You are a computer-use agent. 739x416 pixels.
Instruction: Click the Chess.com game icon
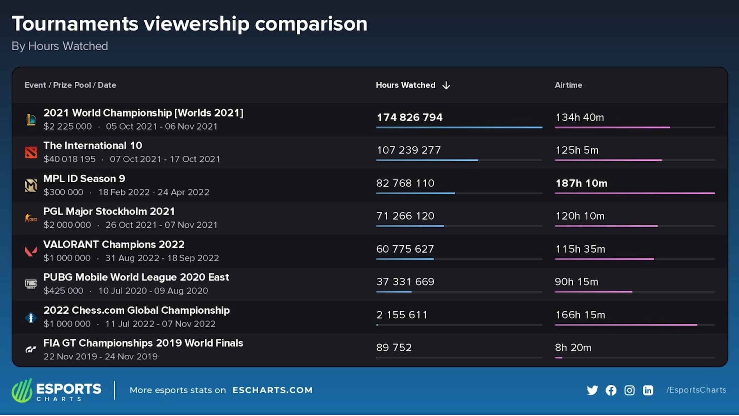click(x=31, y=318)
